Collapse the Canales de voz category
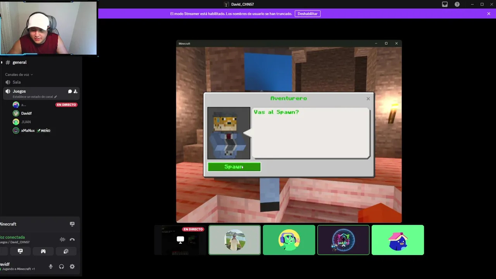 point(19,74)
